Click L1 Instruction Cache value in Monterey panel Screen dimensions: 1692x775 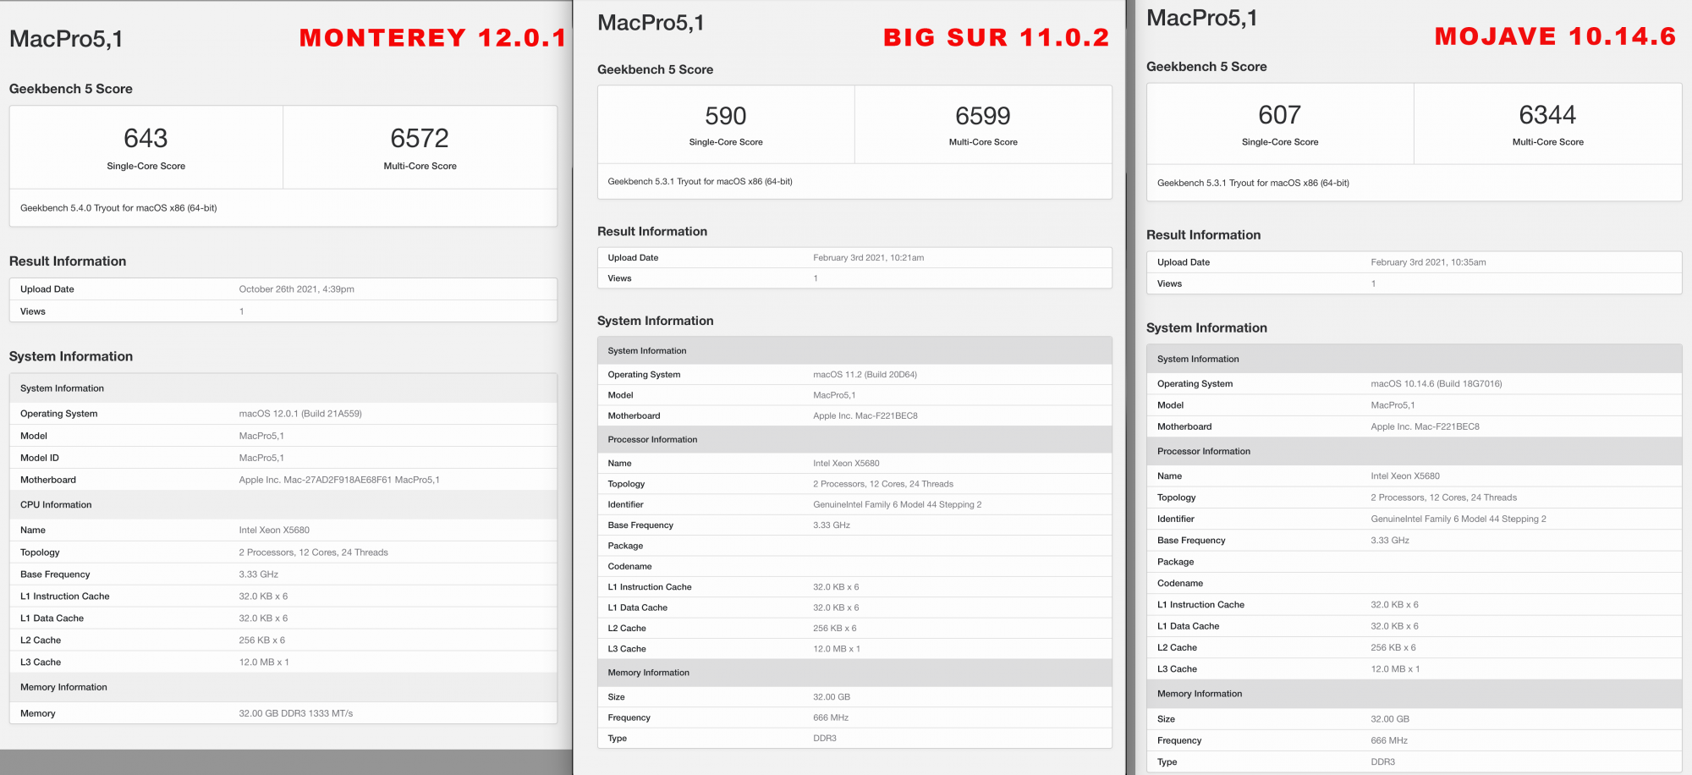tap(263, 596)
